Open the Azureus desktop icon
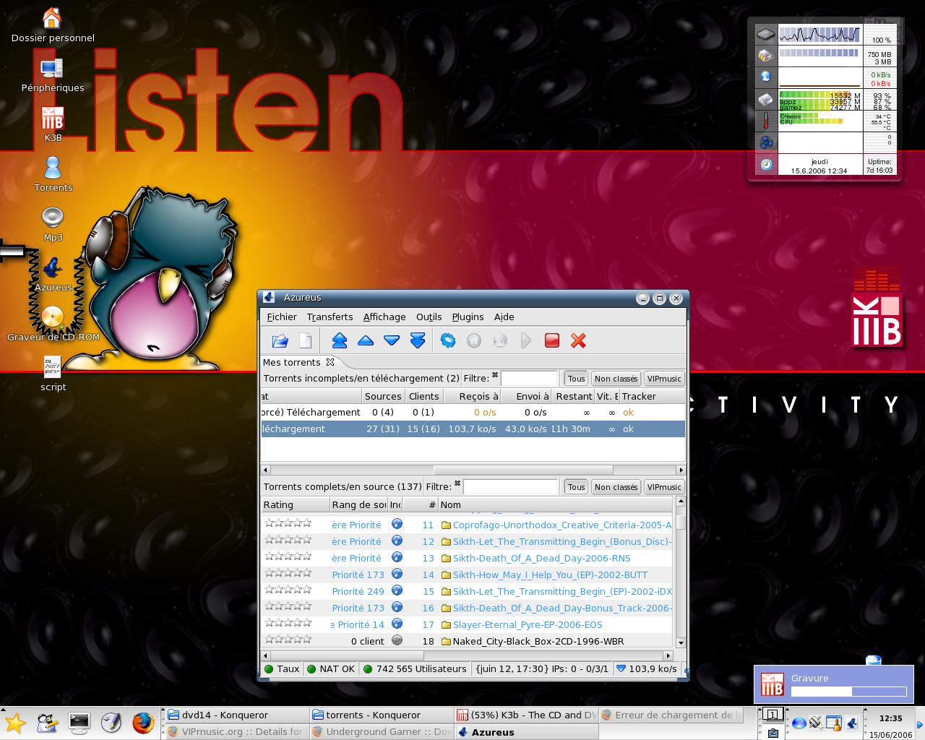This screenshot has height=740, width=925. click(53, 275)
